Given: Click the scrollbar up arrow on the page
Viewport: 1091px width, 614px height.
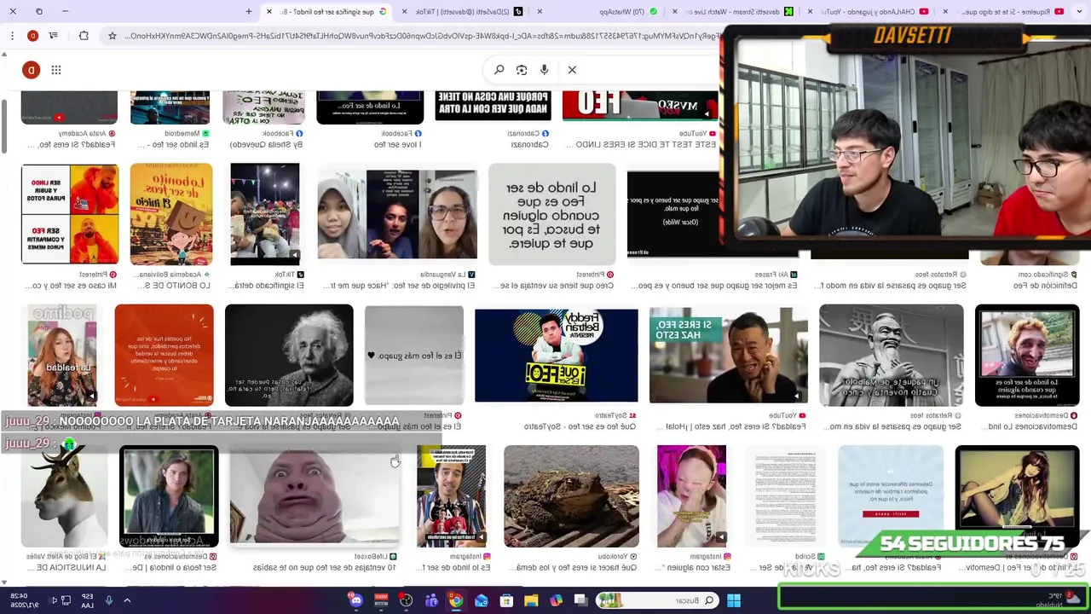Looking at the screenshot, I should click(x=4, y=55).
